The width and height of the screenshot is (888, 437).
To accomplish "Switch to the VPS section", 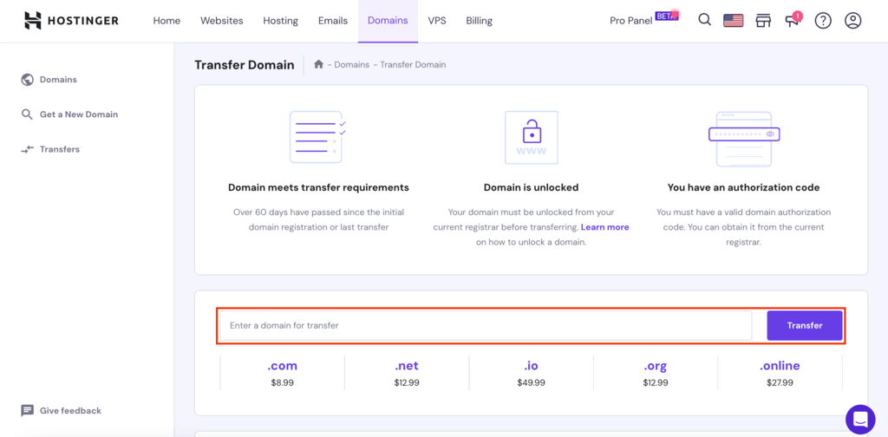I will [x=437, y=21].
